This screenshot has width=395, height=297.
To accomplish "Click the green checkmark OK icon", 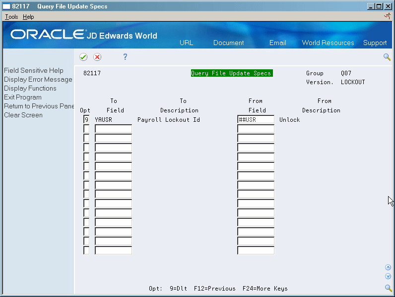I will tap(83, 57).
